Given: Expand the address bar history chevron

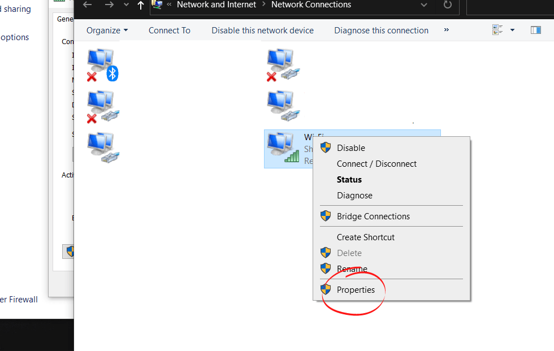Looking at the screenshot, I should [x=424, y=5].
